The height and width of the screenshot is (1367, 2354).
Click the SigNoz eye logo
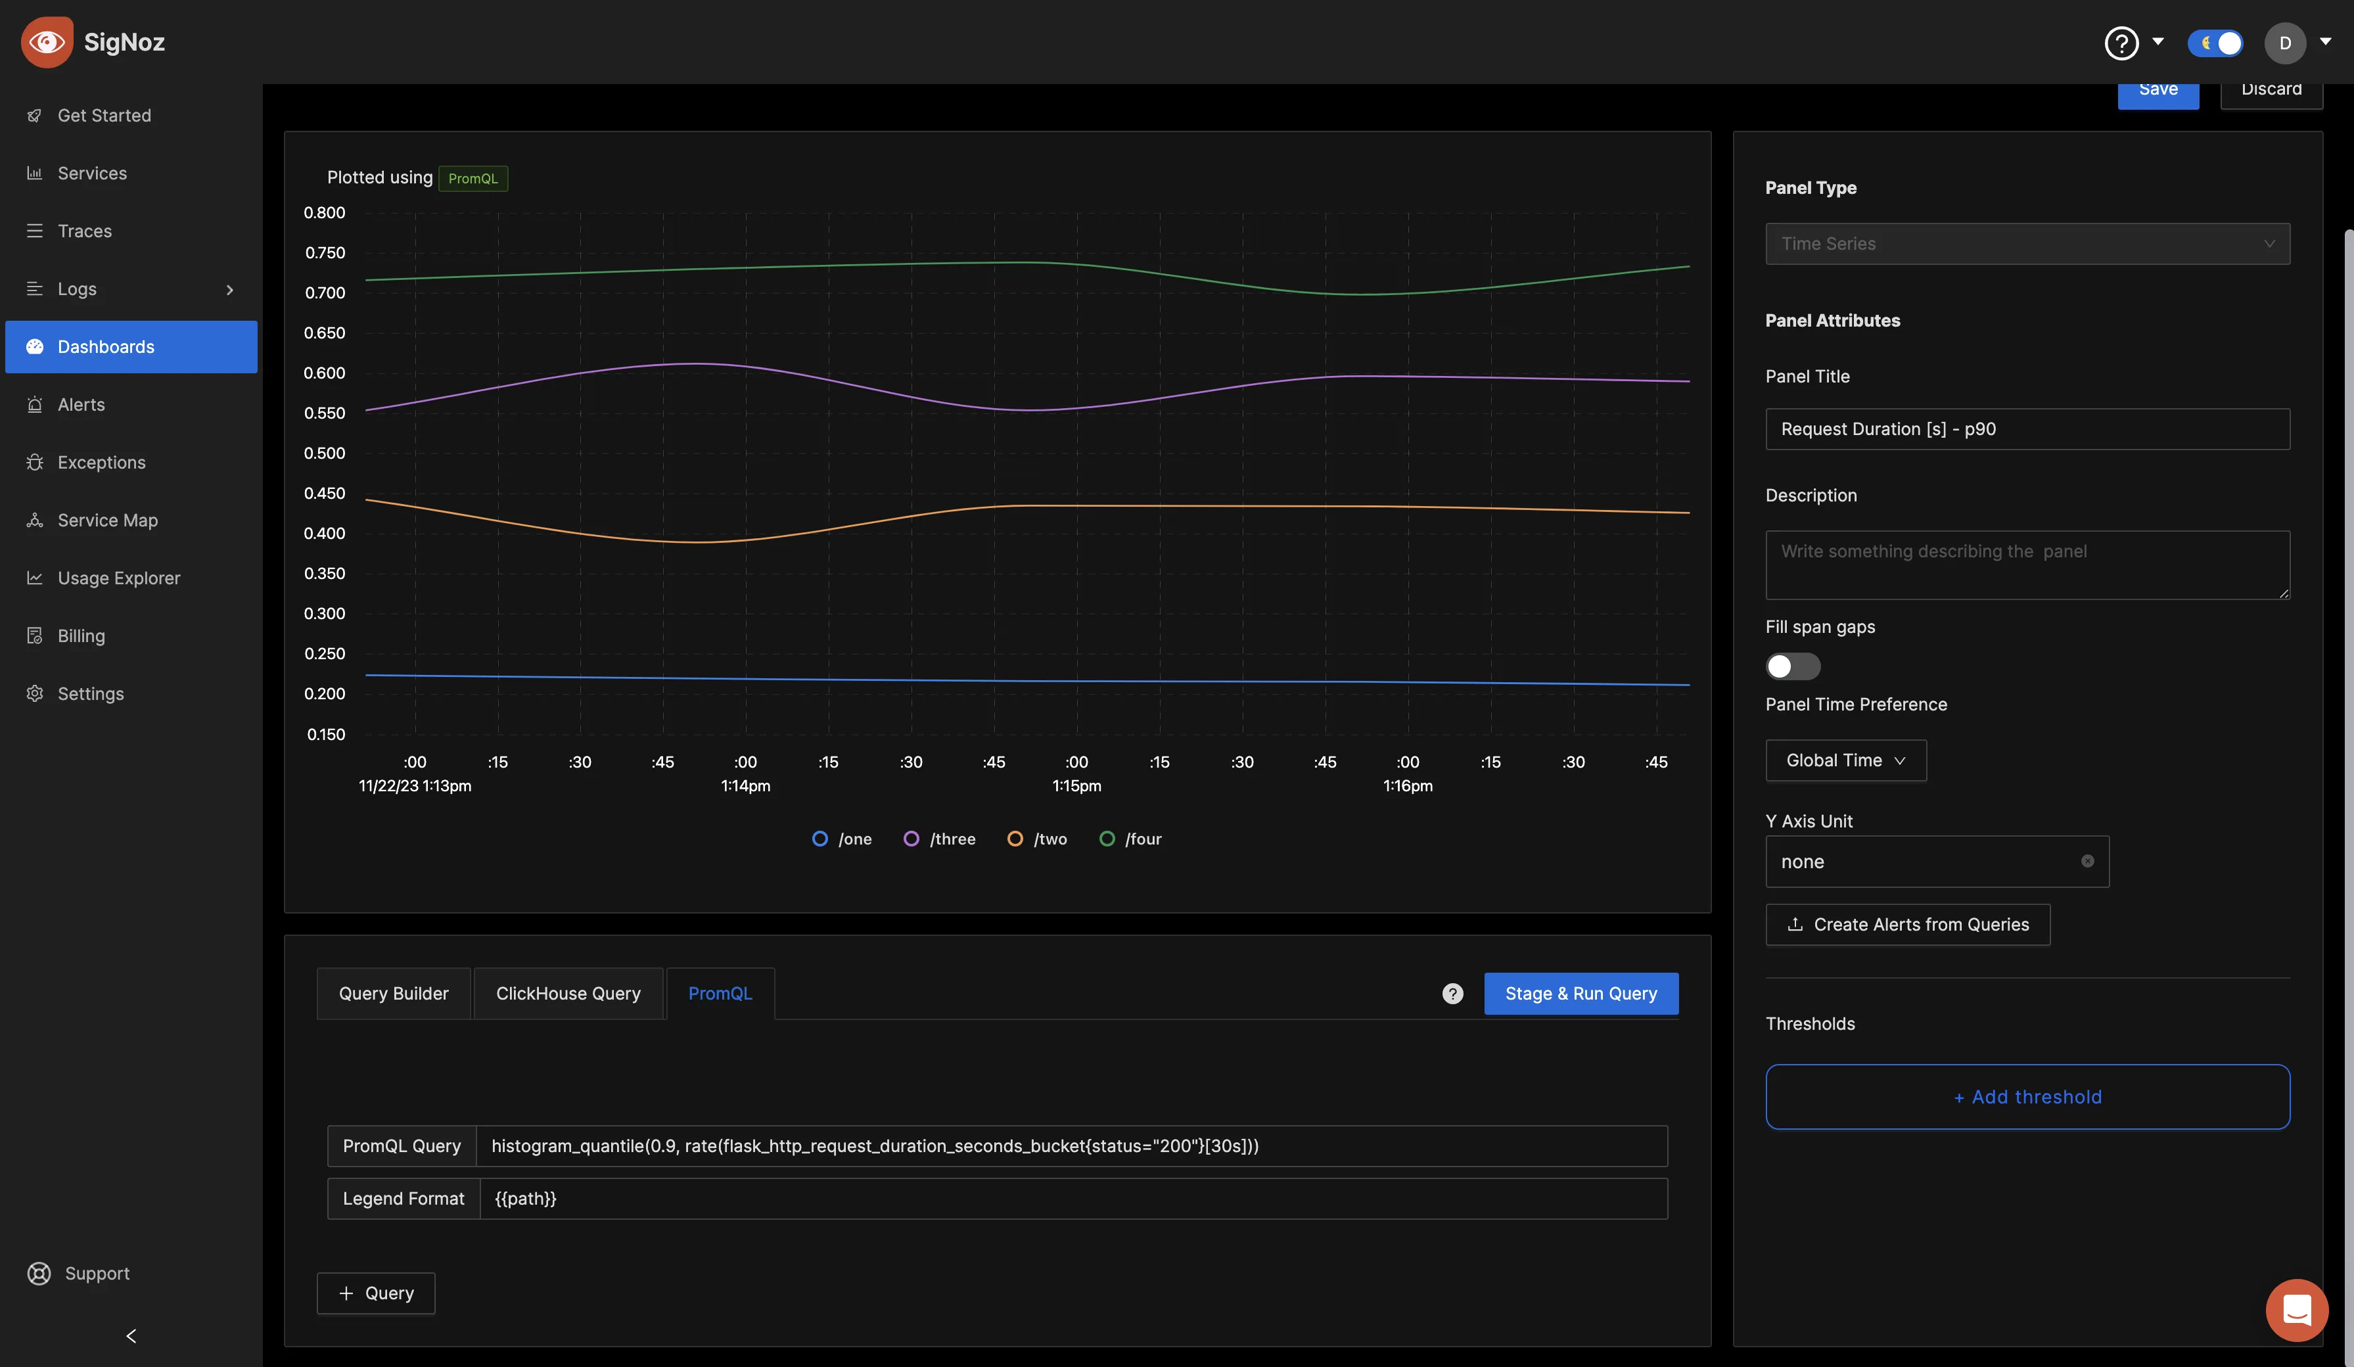pyautogui.click(x=47, y=42)
